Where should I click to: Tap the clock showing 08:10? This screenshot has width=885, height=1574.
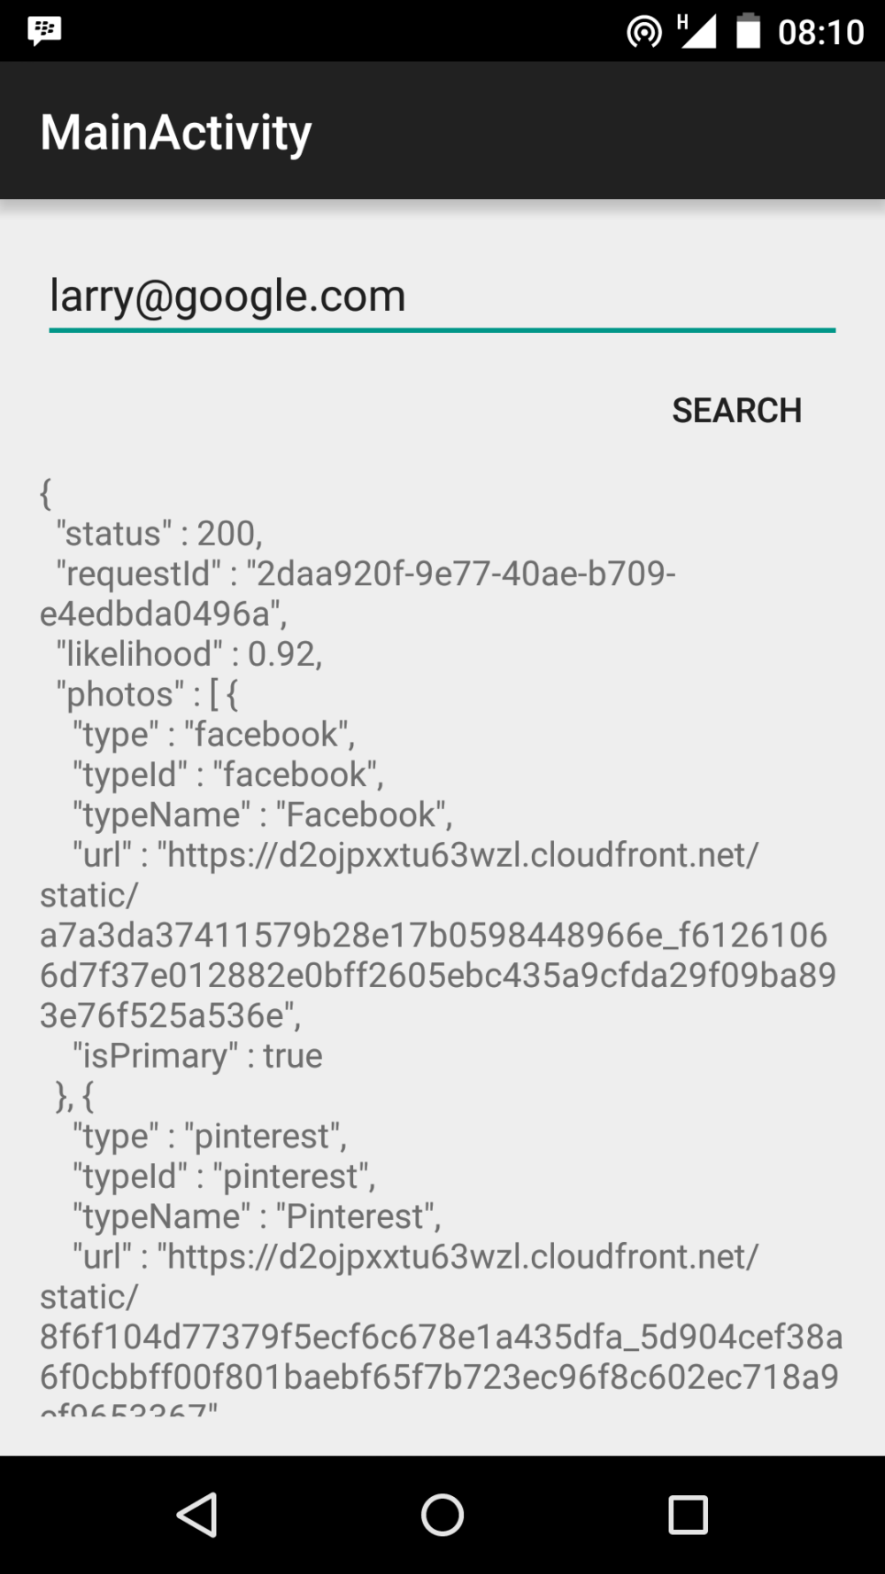point(819,30)
